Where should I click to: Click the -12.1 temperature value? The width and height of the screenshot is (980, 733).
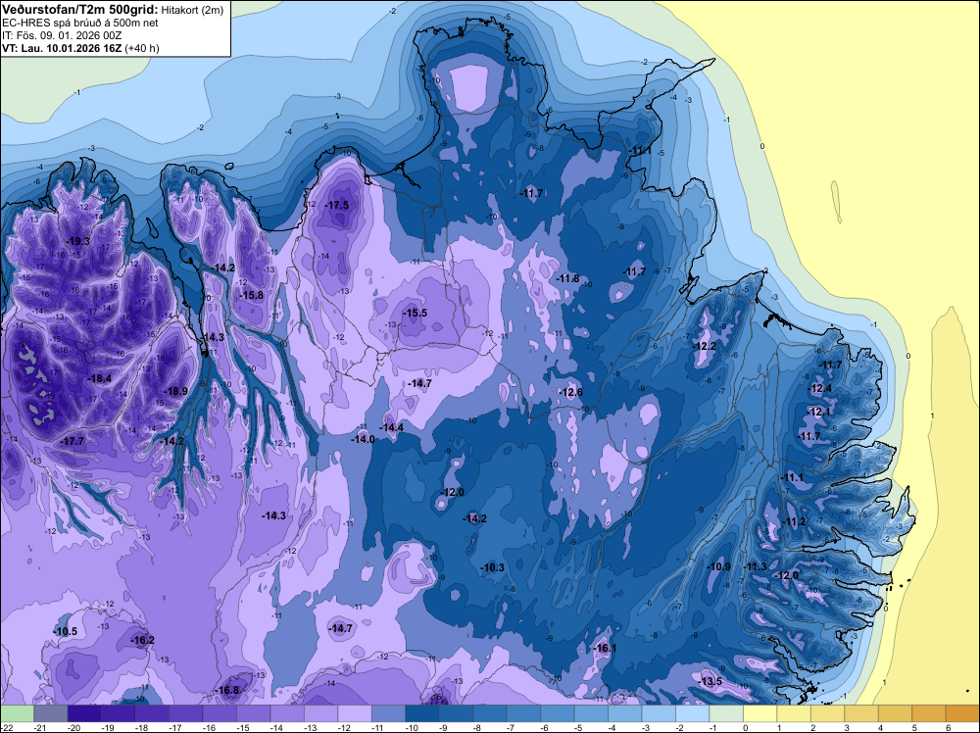(818, 412)
